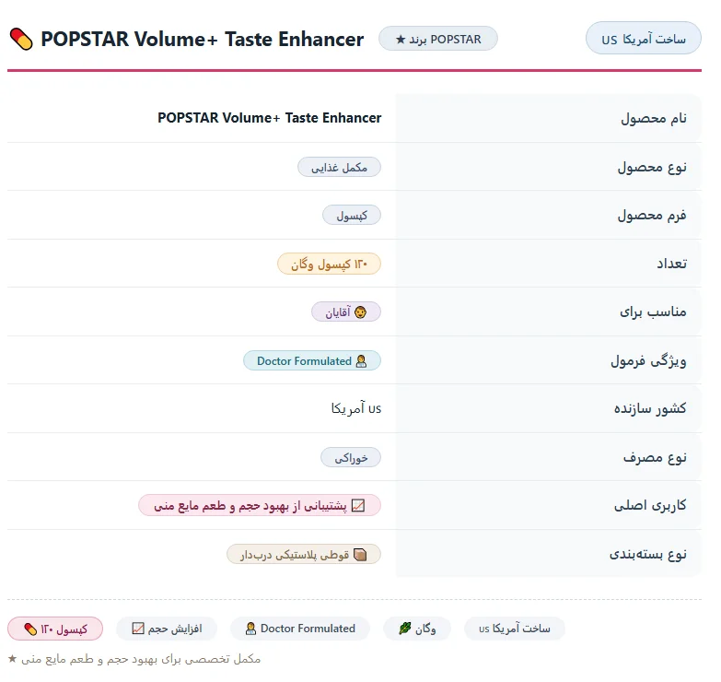This screenshot has width=721, height=682.
Task: Select the مکمل غذایی product type badge
Action: pyautogui.click(x=340, y=167)
